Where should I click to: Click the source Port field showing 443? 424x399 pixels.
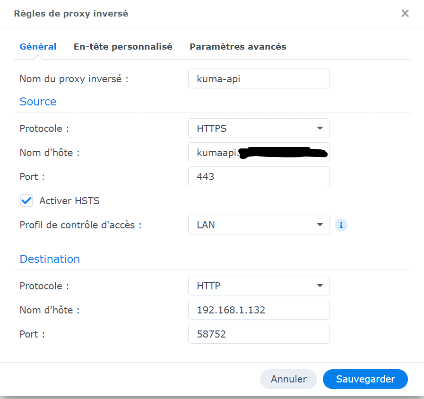coord(259,176)
